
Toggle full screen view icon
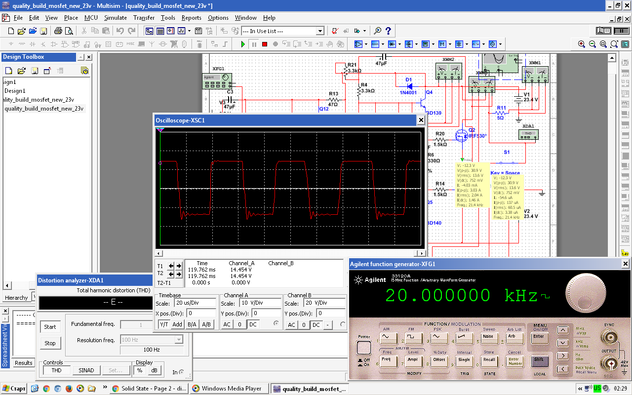625,44
